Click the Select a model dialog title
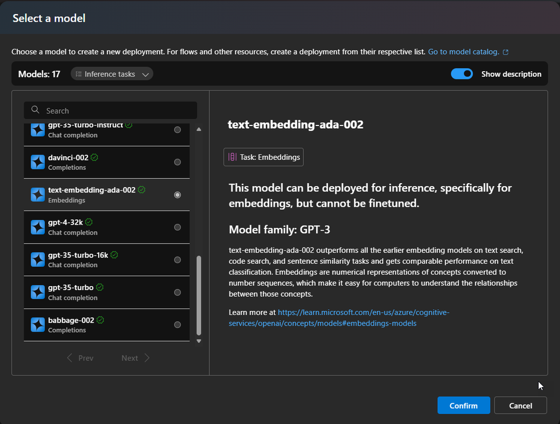This screenshot has width=560, height=424. [x=49, y=18]
